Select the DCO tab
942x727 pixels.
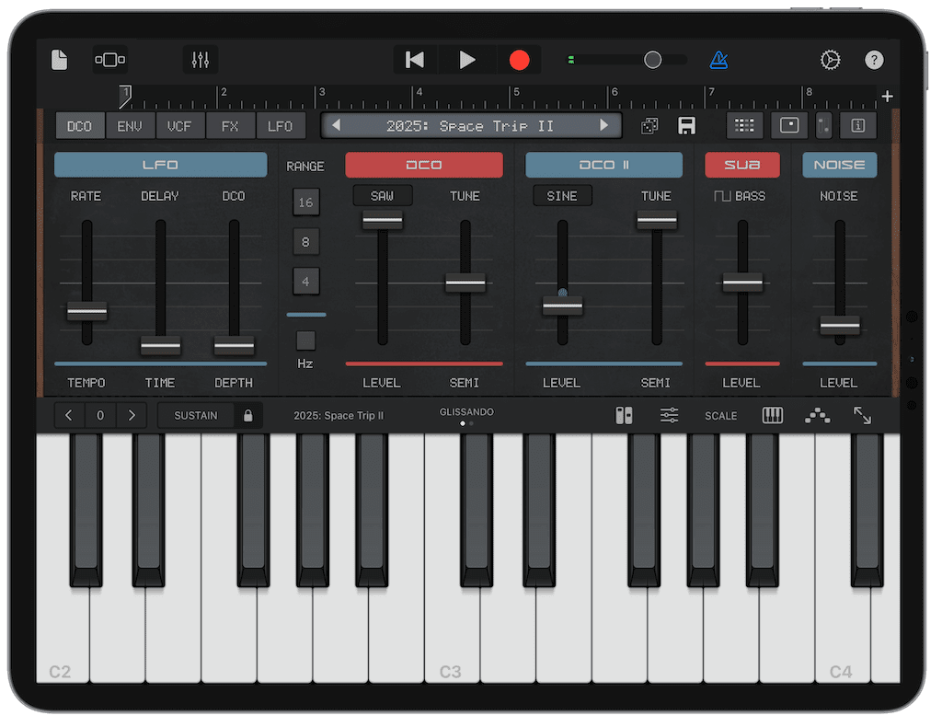point(79,126)
